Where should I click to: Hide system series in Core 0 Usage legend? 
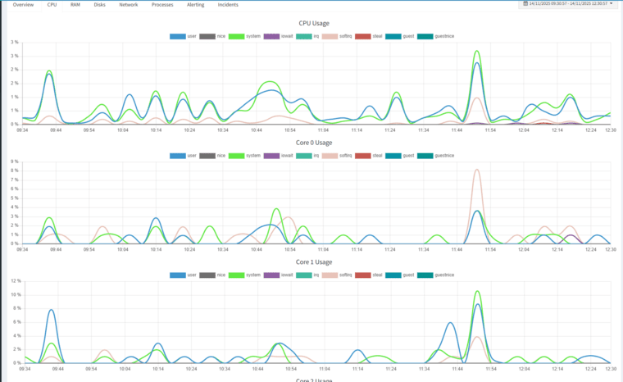pos(244,156)
